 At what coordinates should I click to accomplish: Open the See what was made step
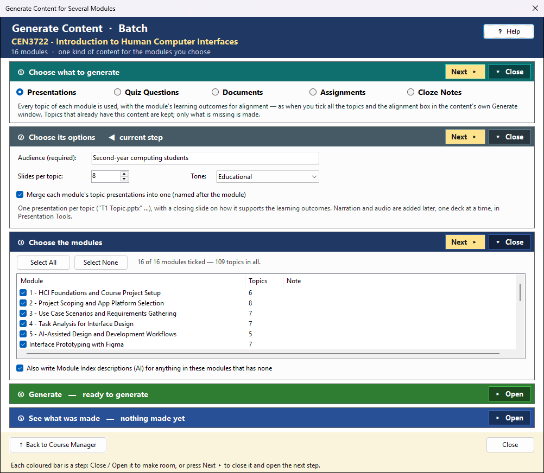pyautogui.click(x=510, y=418)
